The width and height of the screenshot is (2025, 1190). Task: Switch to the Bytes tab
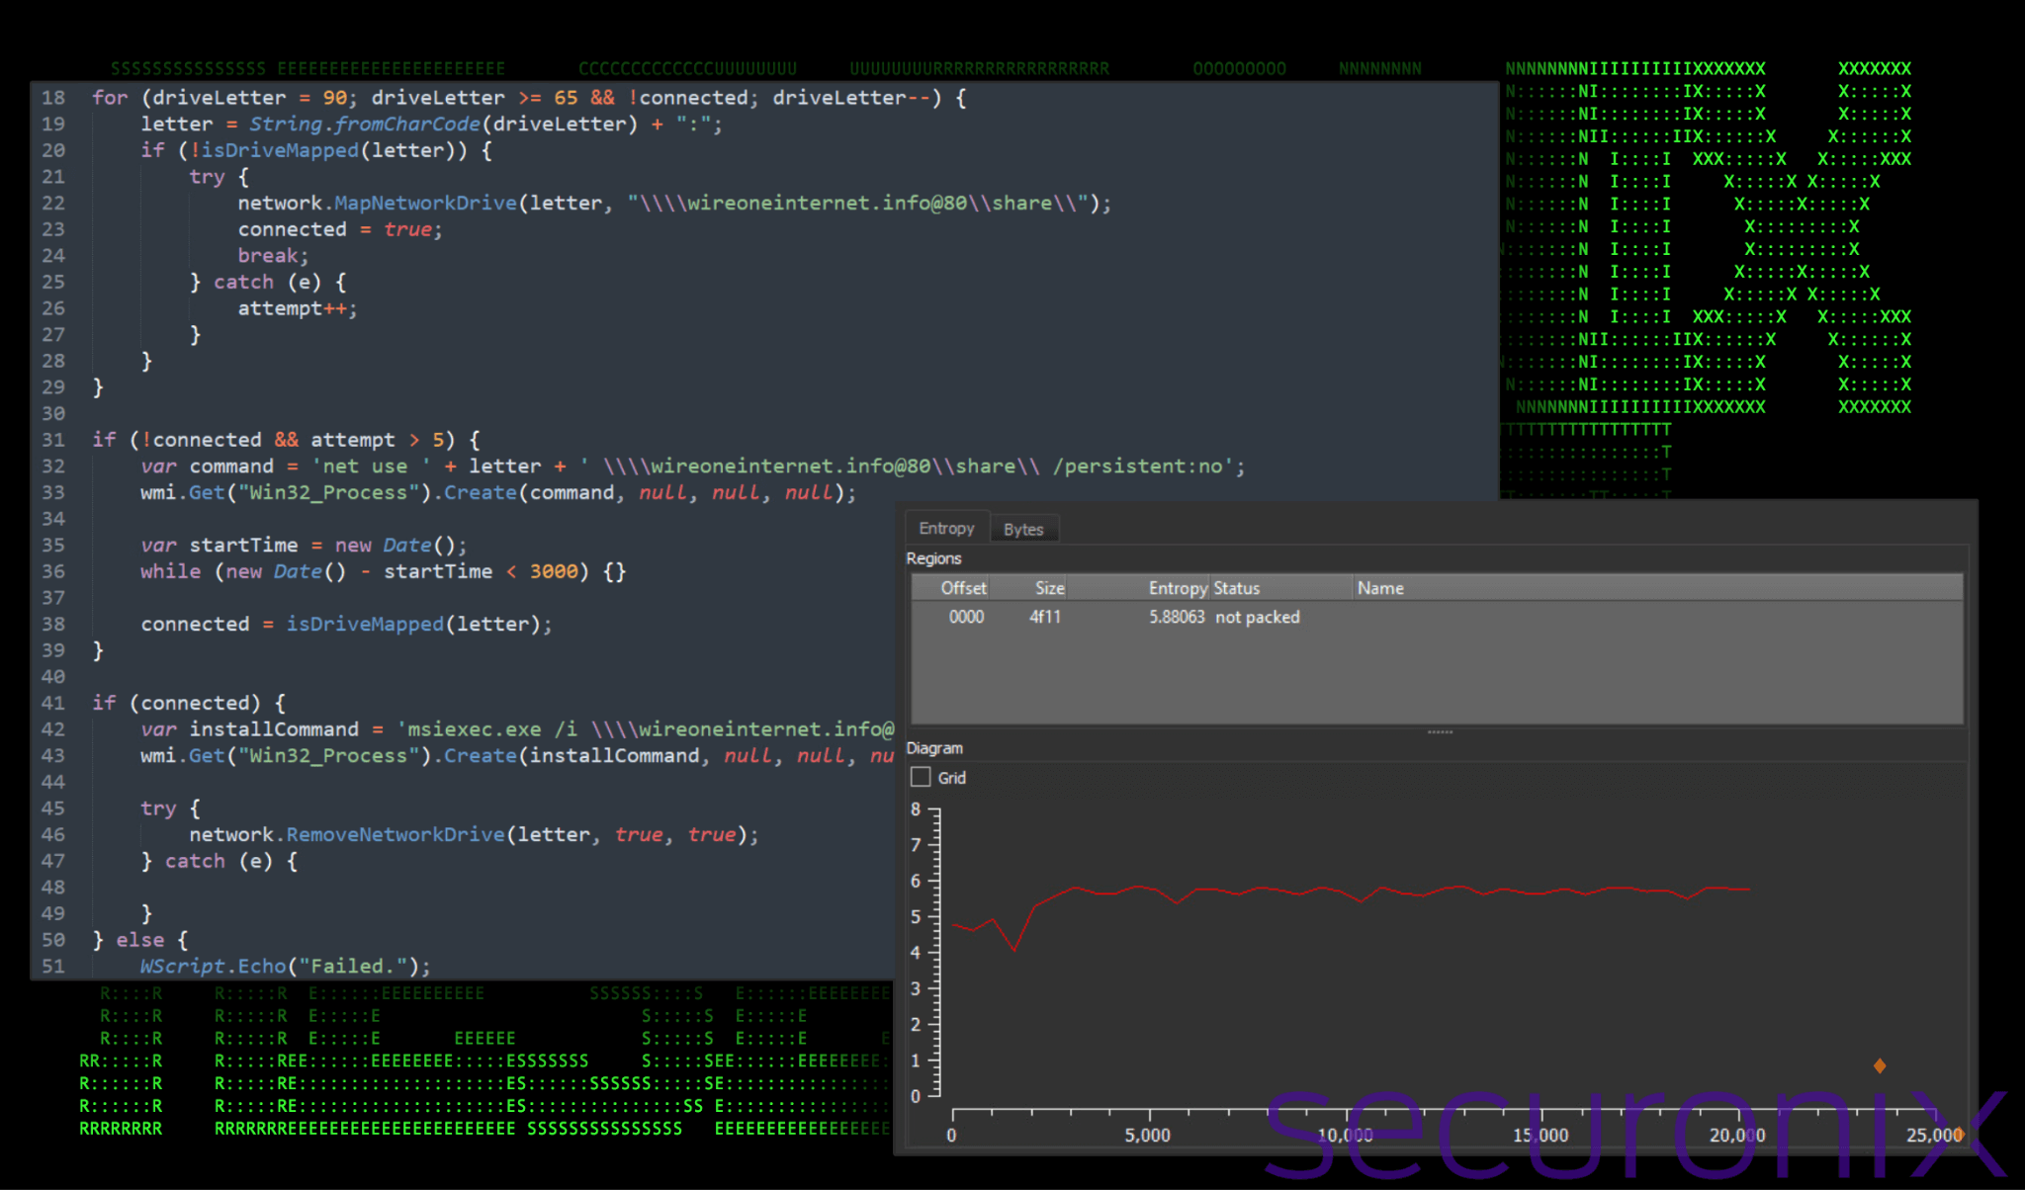click(1023, 529)
